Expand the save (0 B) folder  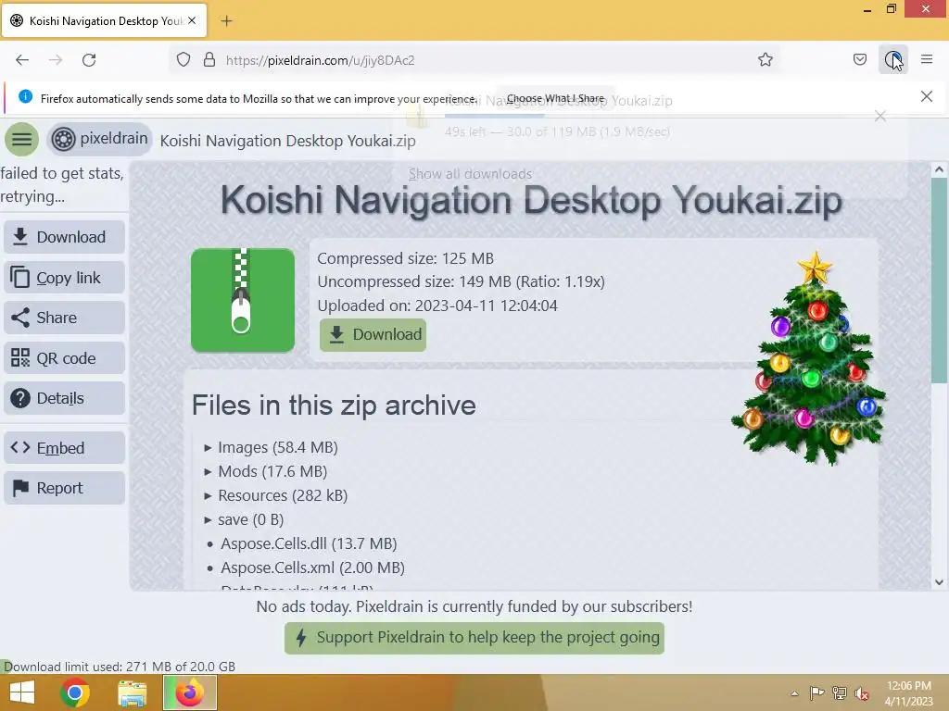(x=244, y=520)
